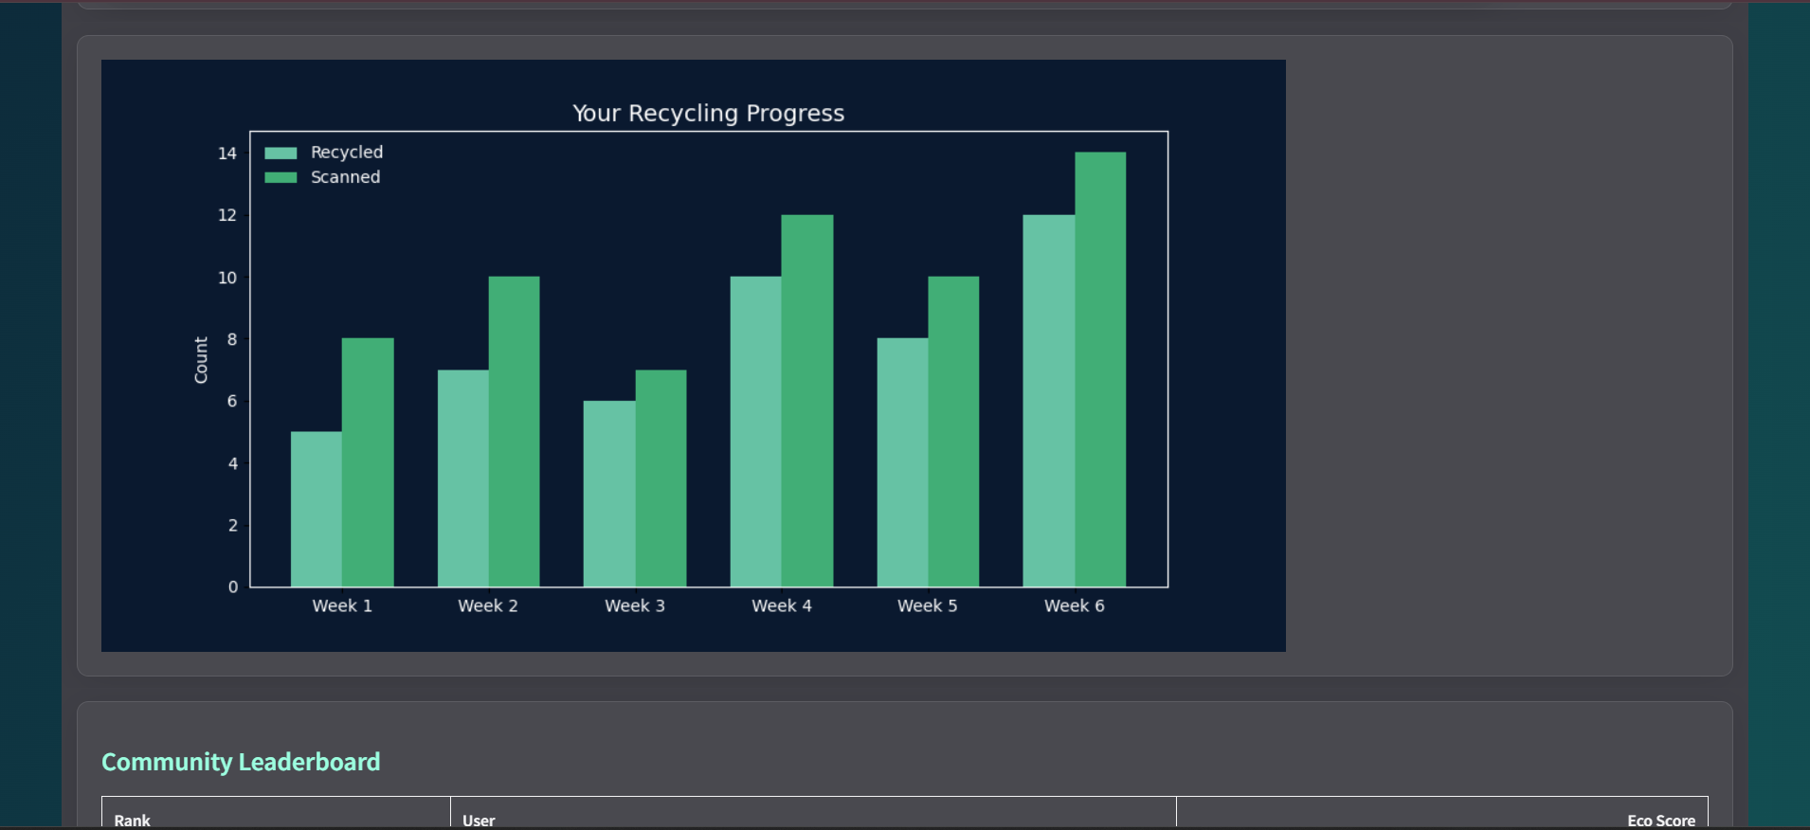Click the Week 1 Scanned bar
The height and width of the screenshot is (830, 1810).
tap(368, 462)
